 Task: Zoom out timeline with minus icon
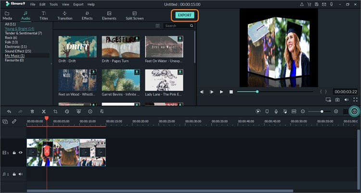pos(303,111)
